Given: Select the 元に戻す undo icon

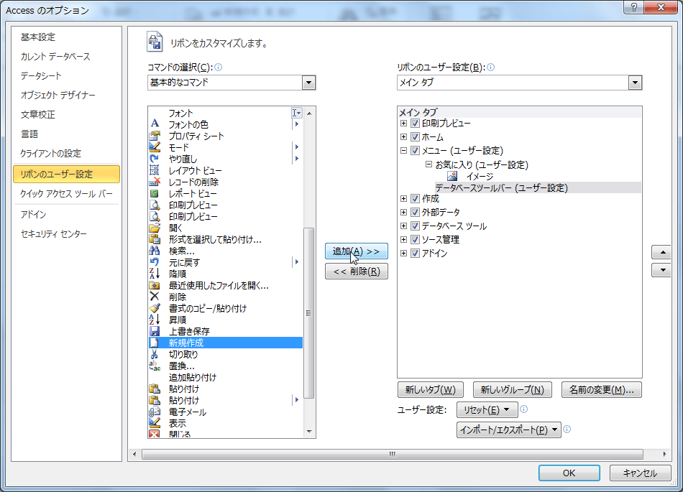Looking at the screenshot, I should (x=155, y=262).
